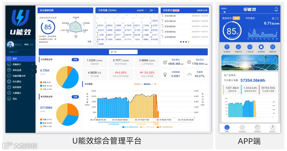
Task: Open the 报告管理 menu item
Action: point(20,87)
